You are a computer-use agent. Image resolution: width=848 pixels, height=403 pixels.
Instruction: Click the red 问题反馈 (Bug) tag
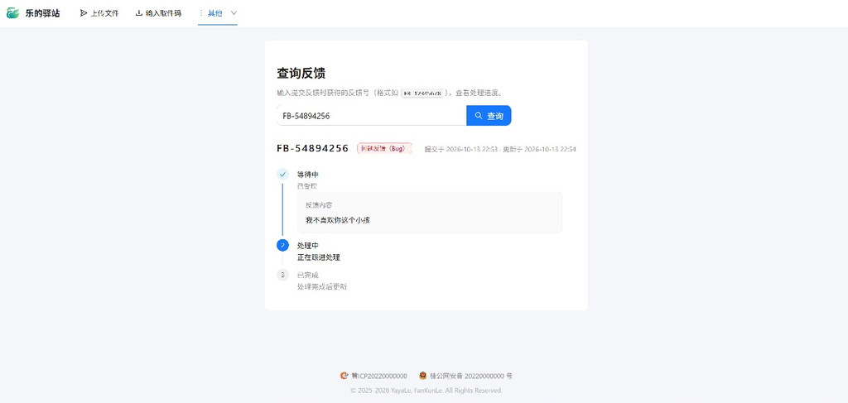[384, 149]
